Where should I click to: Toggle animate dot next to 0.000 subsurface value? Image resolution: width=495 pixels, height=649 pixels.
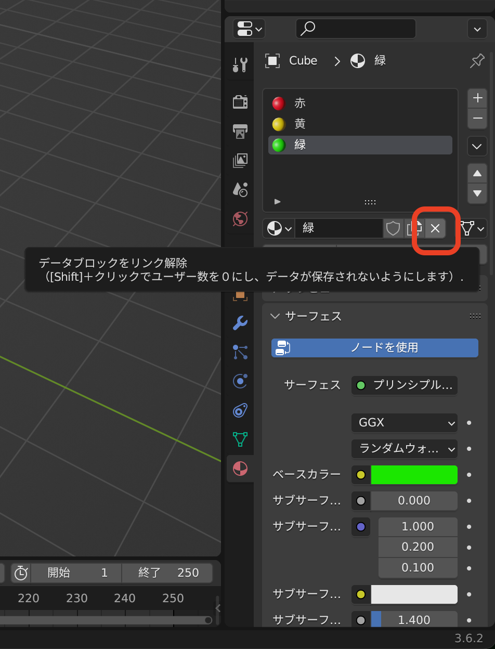(469, 501)
